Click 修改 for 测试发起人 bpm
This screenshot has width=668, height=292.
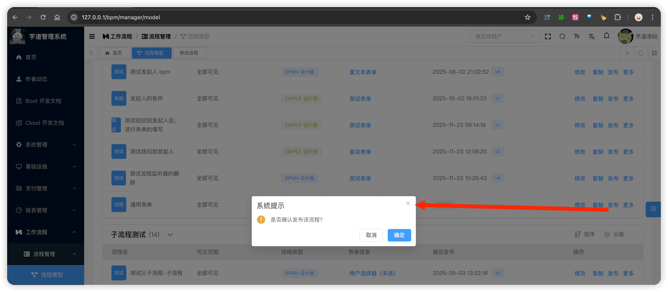click(580, 72)
